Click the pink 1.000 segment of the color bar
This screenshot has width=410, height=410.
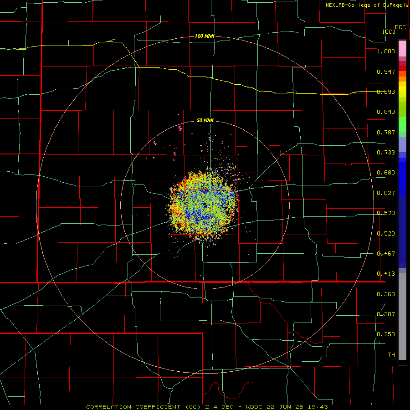[x=402, y=49]
